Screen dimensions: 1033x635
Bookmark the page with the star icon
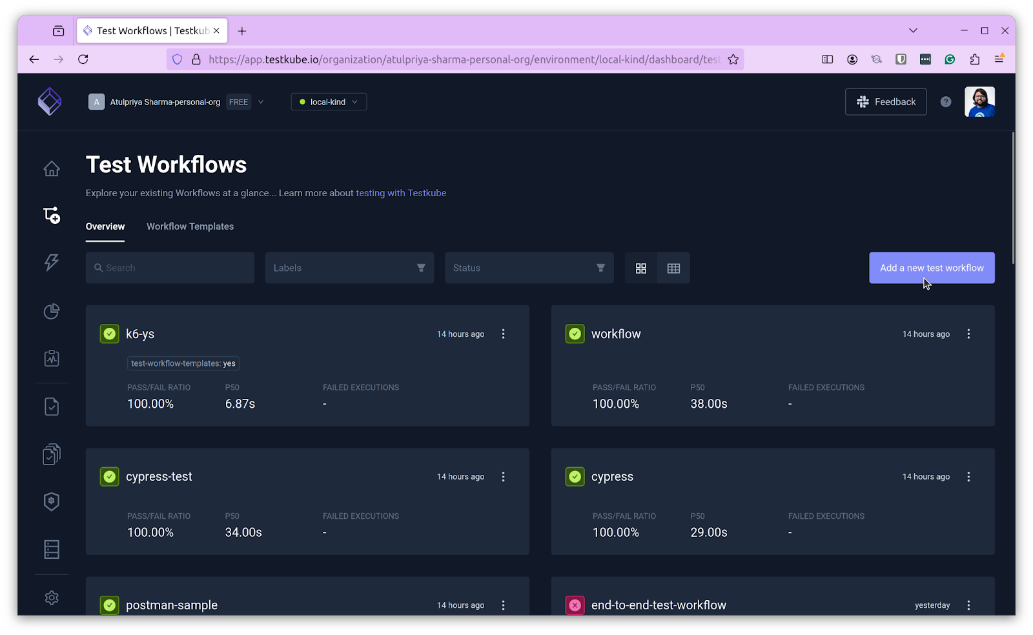(x=733, y=59)
